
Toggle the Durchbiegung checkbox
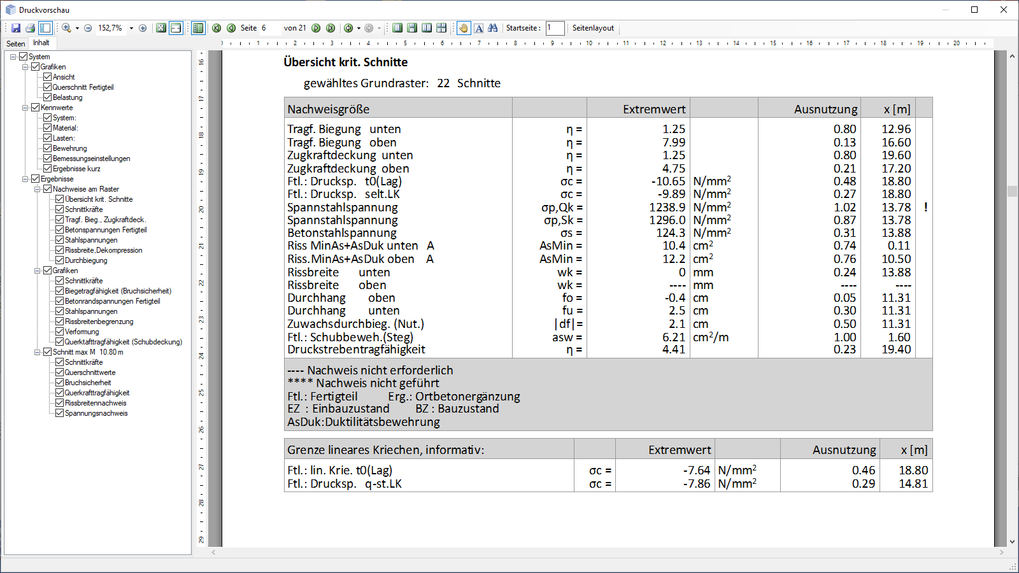59,260
